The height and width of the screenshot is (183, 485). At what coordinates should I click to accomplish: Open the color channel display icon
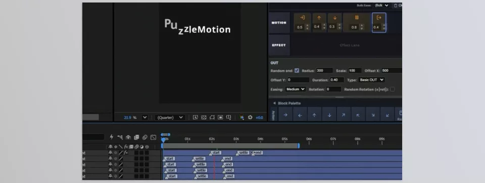(x=242, y=117)
